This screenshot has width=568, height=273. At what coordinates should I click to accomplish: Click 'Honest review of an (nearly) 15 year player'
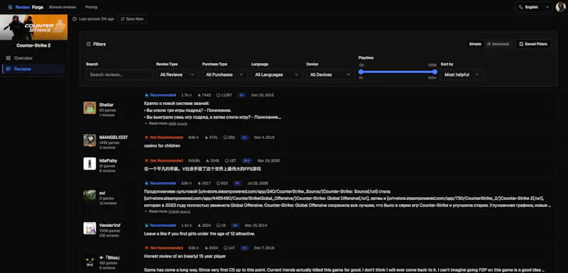[x=185, y=257]
